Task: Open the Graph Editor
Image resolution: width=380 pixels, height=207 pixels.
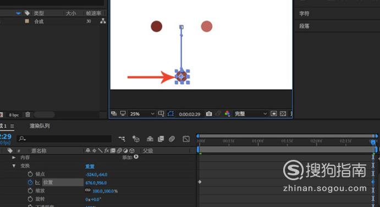Action: coord(186,139)
